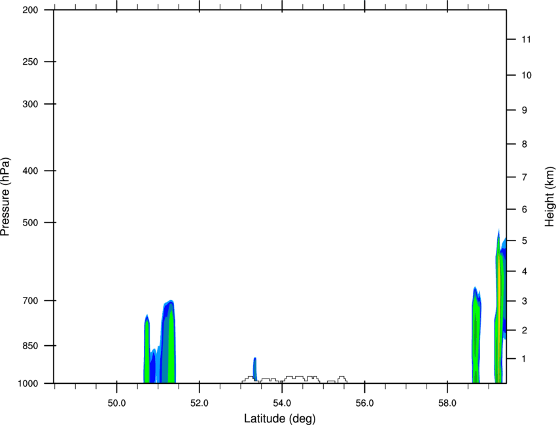Pick the 2 km height label
This screenshot has width=556, height=425.
[525, 330]
